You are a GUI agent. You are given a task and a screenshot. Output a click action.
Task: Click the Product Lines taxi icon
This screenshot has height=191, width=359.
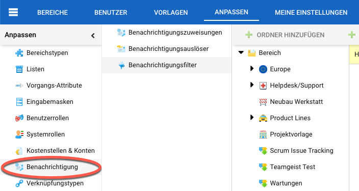coord(263,118)
